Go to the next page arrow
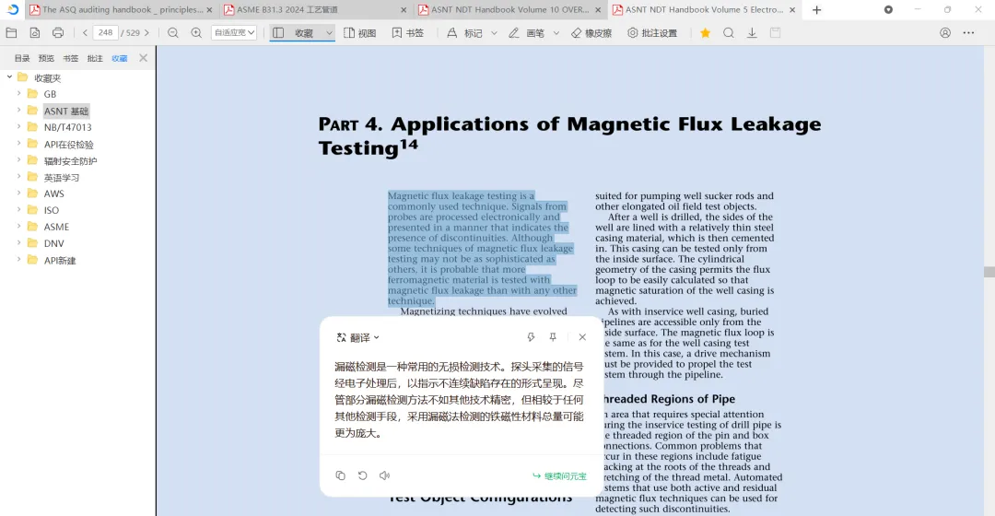 pos(146,33)
